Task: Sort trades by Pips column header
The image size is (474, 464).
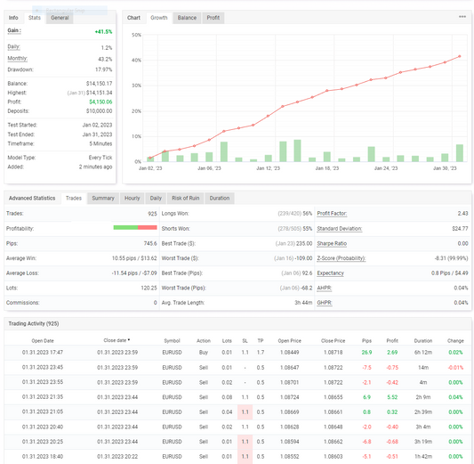Action: (x=366, y=341)
